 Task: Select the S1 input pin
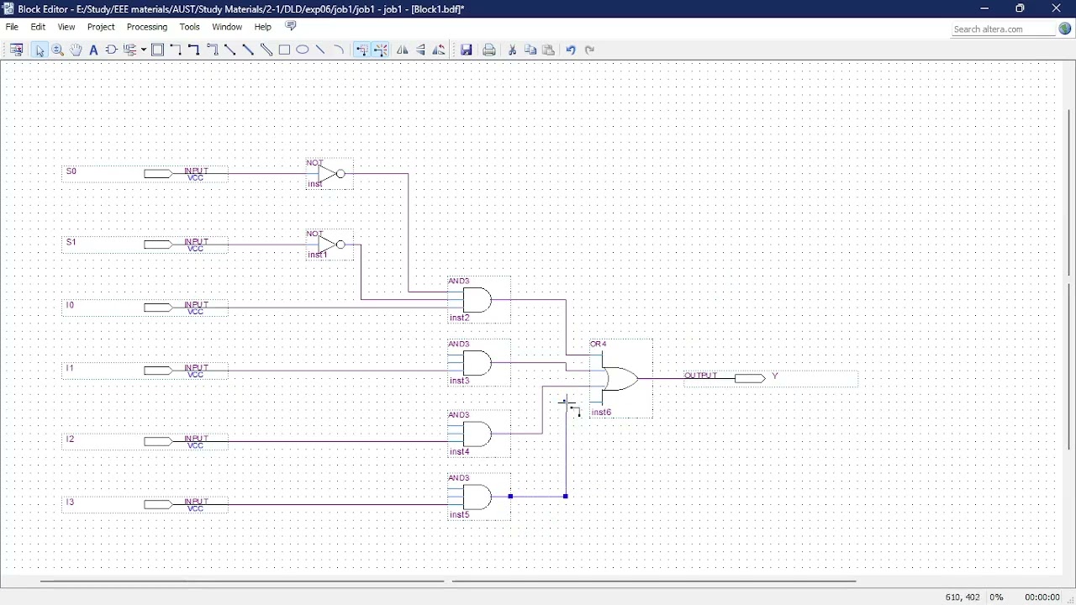pyautogui.click(x=145, y=245)
